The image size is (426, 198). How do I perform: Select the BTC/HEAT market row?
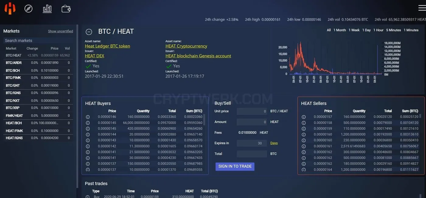coord(38,55)
